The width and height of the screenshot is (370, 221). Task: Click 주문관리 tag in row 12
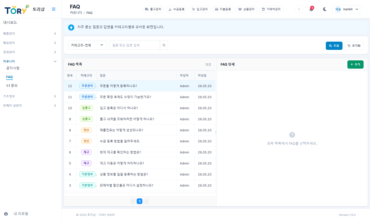[87, 86]
